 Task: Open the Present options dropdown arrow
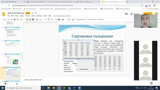coord(141,14)
